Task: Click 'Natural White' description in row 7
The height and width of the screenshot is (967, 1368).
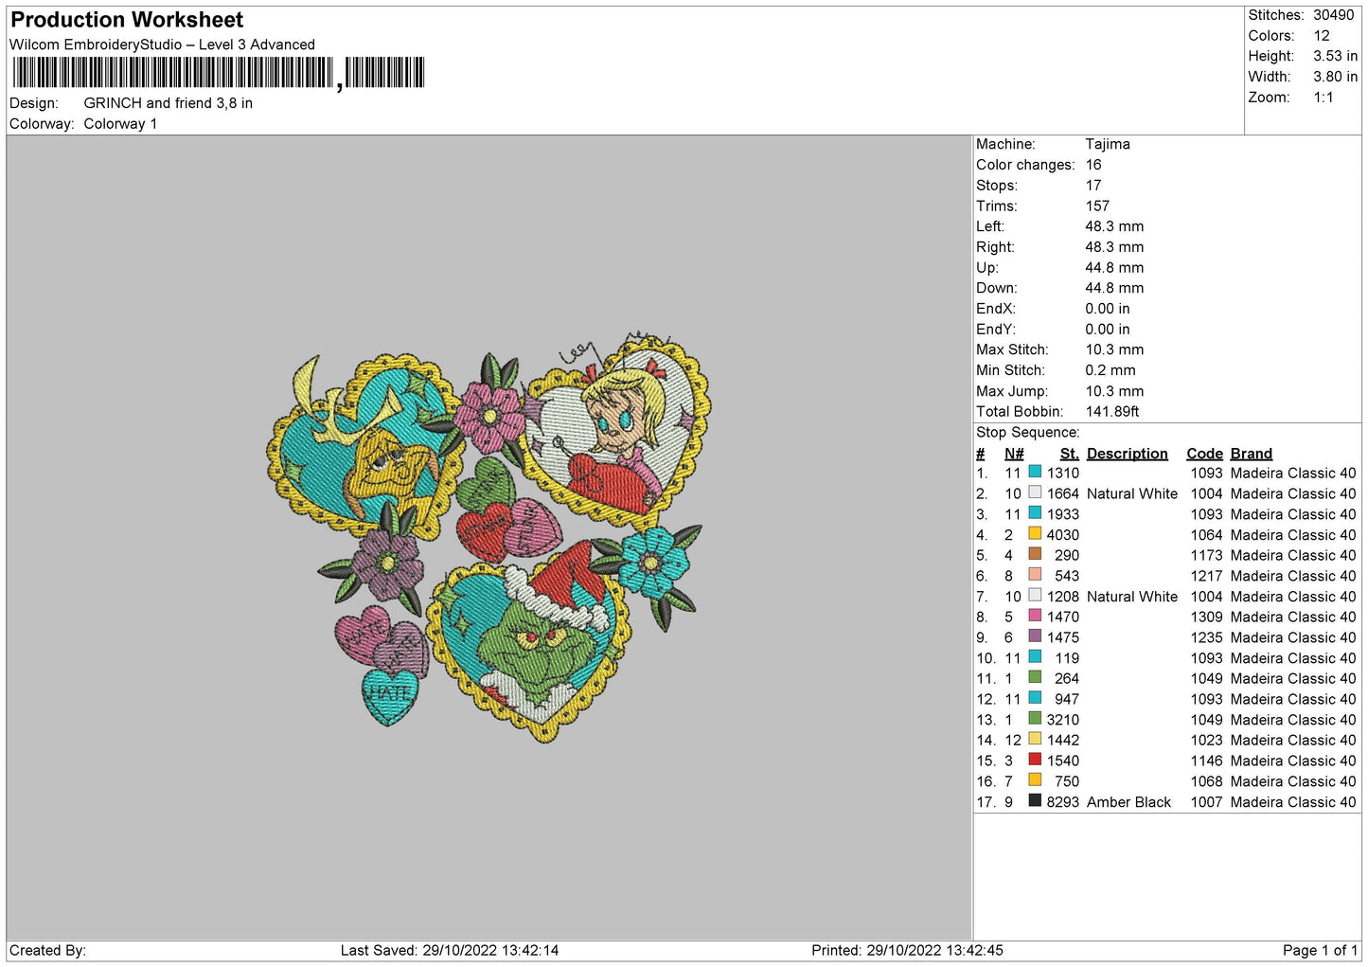Action: [1132, 597]
